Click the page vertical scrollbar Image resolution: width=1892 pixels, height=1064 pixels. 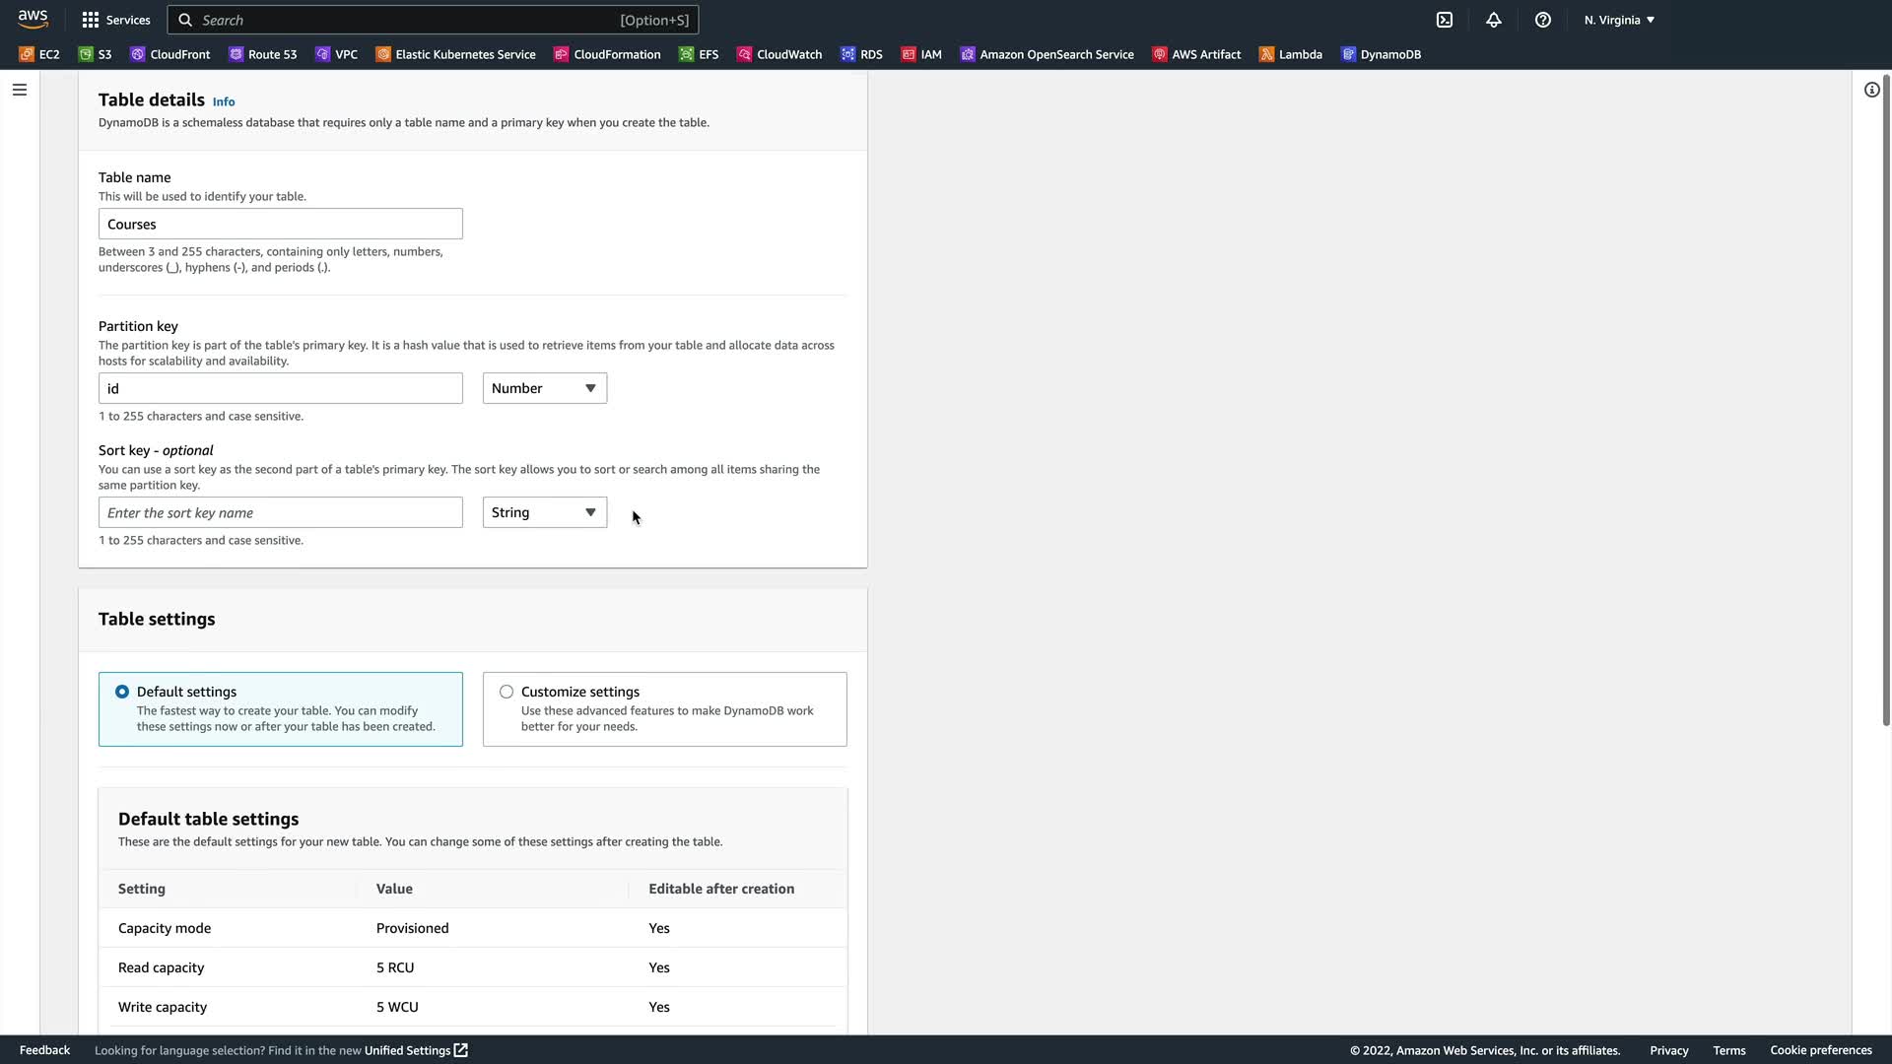(1885, 394)
